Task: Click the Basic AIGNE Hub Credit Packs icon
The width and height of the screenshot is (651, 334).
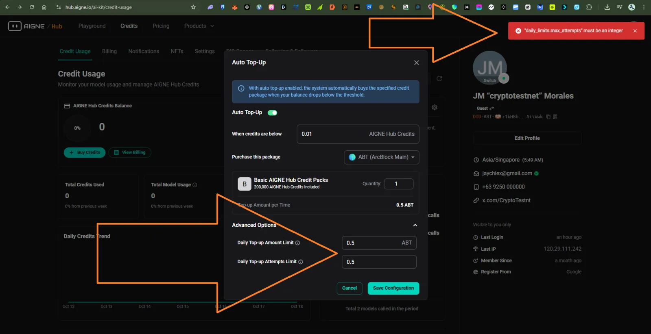Action: [245, 184]
